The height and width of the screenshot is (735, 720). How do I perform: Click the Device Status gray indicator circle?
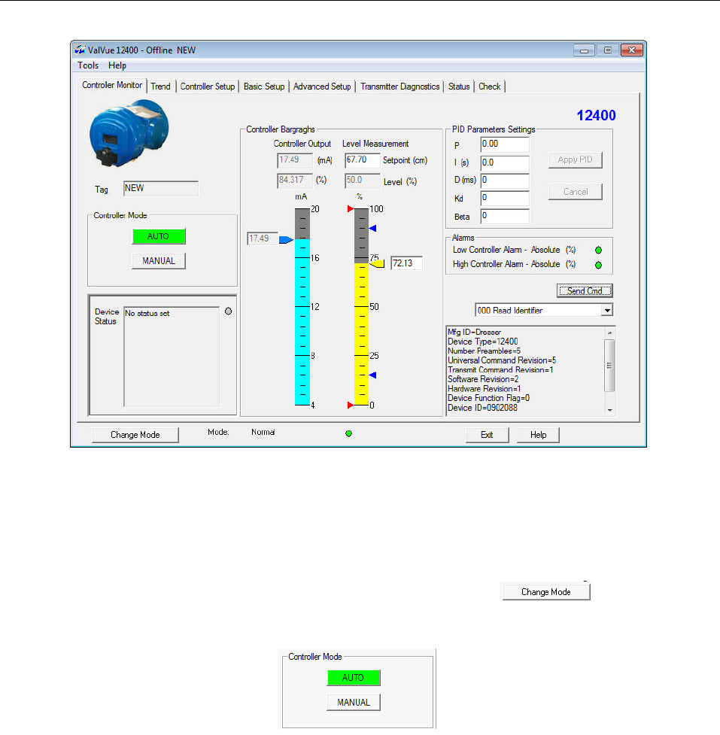click(228, 311)
